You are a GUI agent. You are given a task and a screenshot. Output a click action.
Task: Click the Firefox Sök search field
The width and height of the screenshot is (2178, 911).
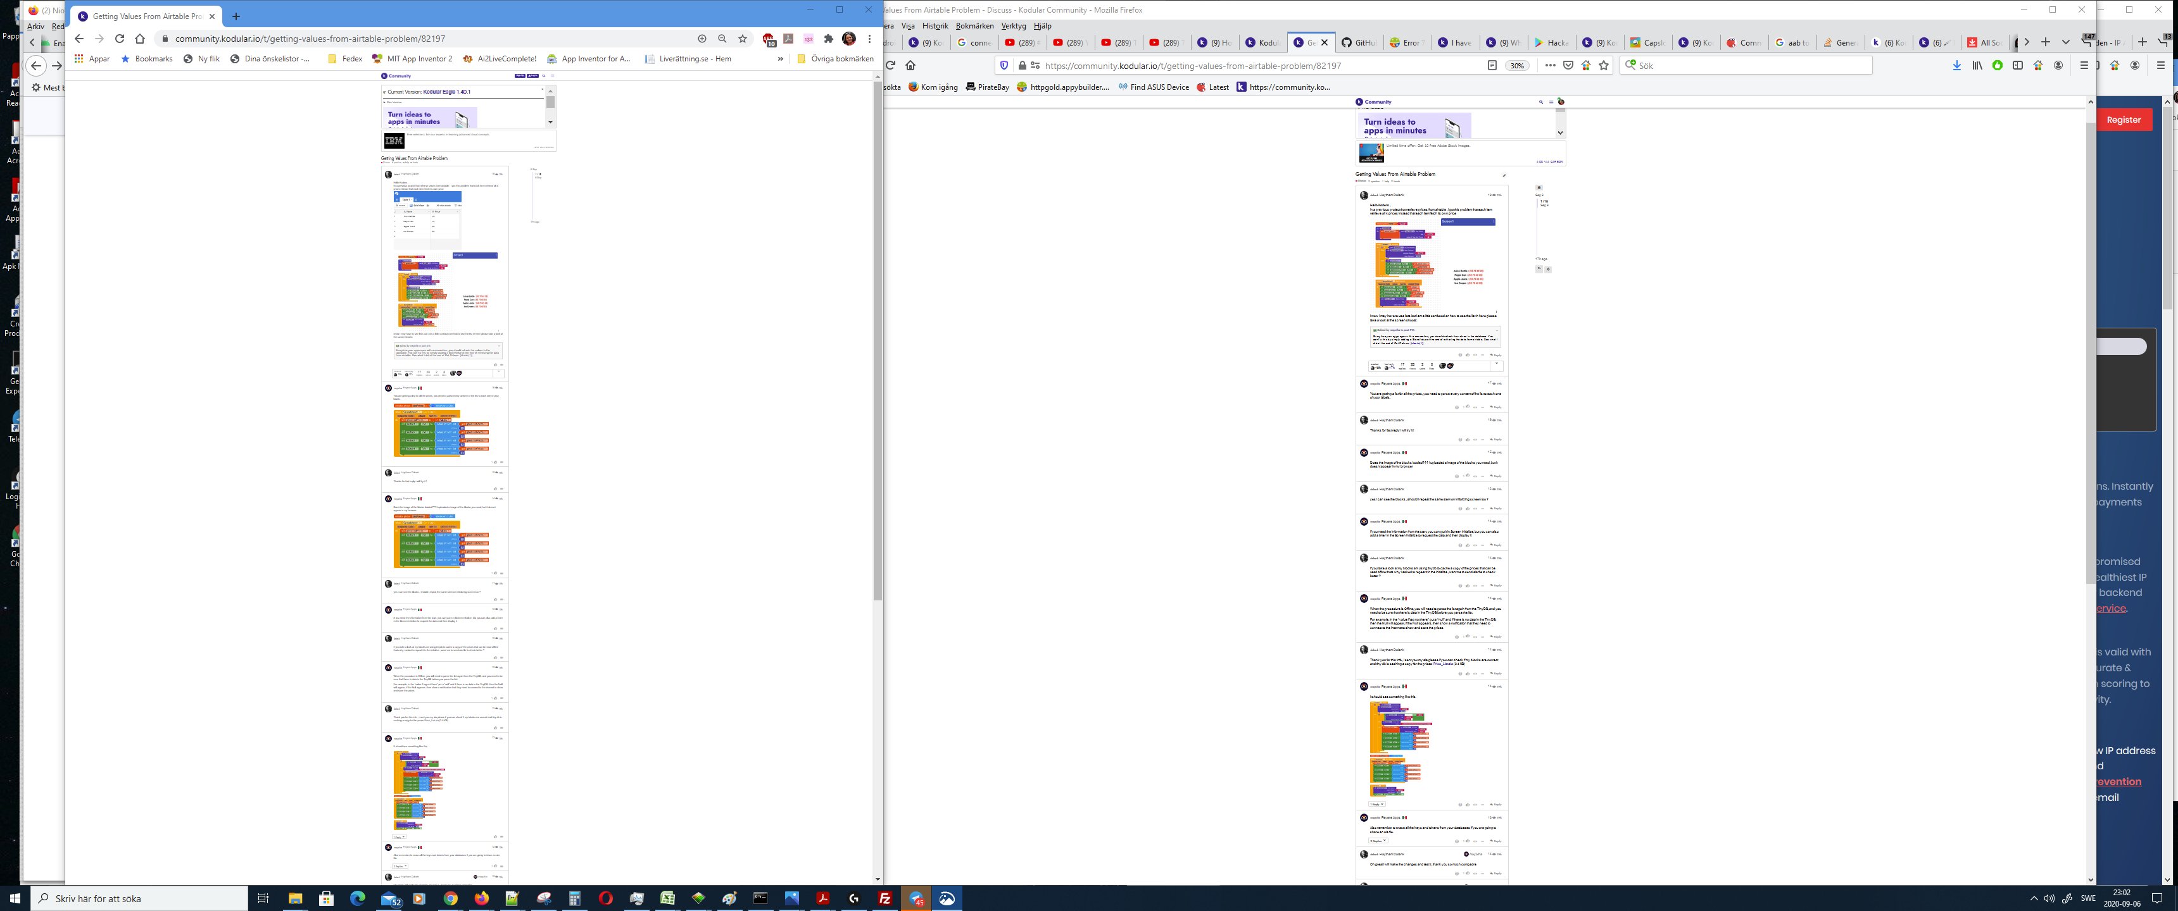tap(1746, 65)
